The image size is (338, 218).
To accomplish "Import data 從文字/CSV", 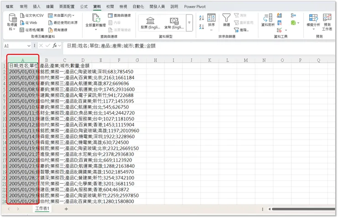I will (x=32, y=16).
